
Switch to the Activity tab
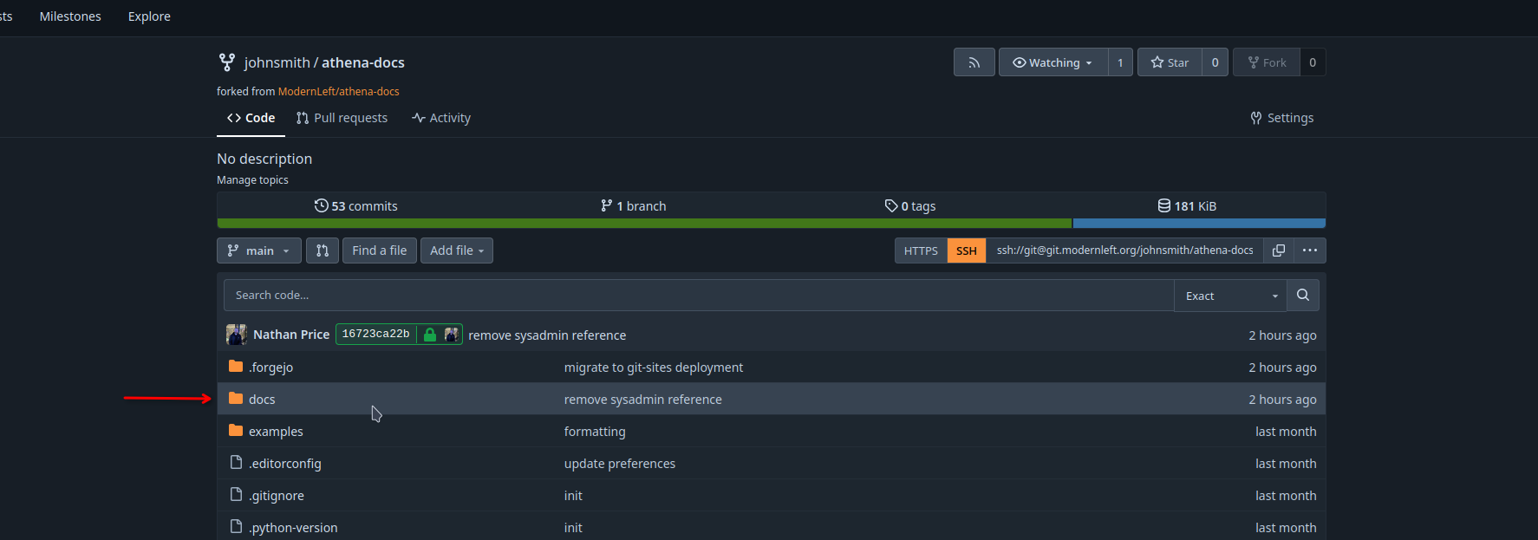click(441, 118)
